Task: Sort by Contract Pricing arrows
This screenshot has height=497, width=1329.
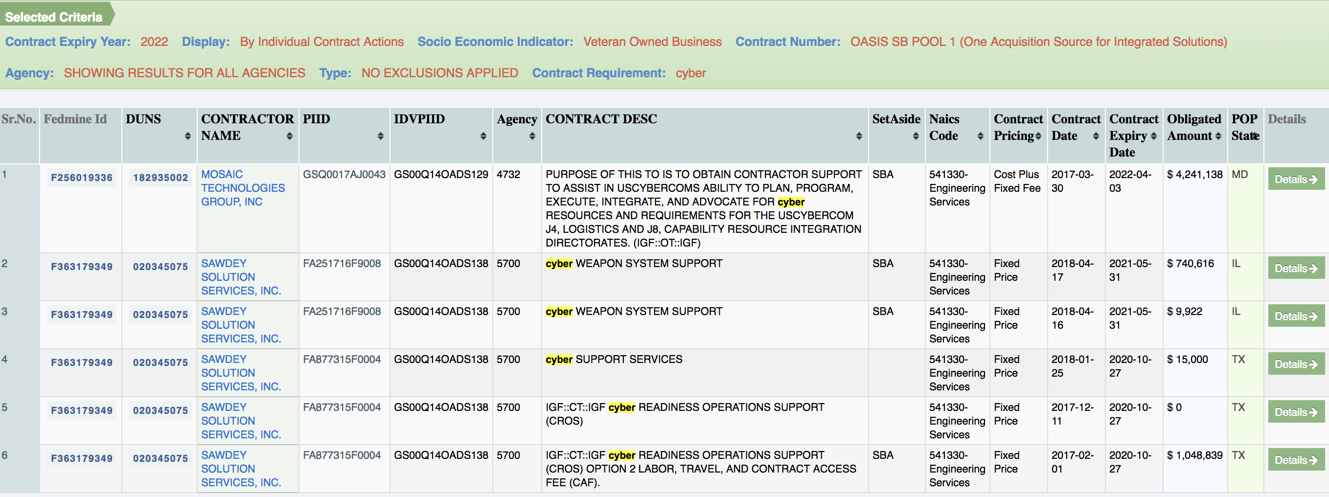Action: [1038, 136]
